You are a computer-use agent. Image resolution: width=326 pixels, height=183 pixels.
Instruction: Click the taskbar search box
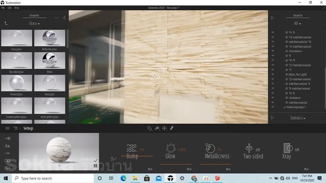[52, 178]
